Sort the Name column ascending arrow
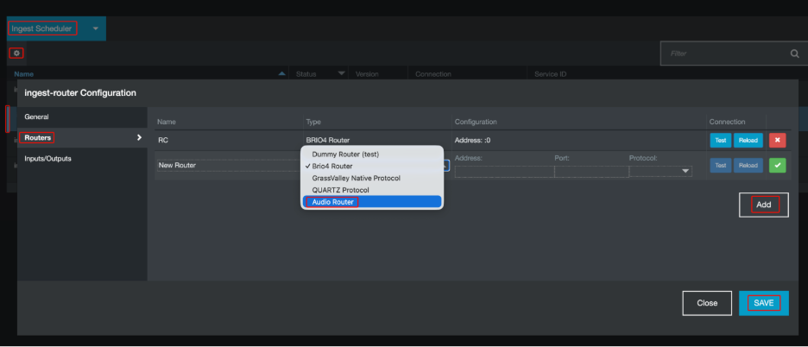 (281, 74)
